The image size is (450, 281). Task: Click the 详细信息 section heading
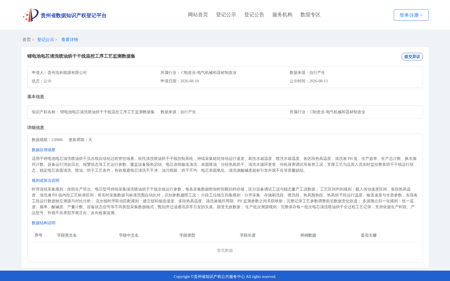[36, 128]
